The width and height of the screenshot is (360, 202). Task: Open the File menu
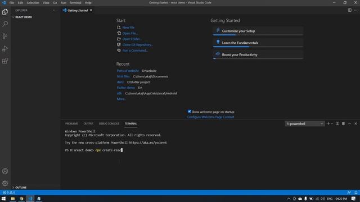tap(12, 3)
